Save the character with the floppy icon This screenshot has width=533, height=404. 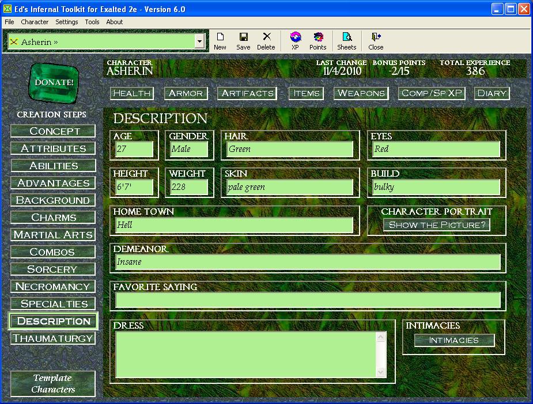[x=243, y=41]
